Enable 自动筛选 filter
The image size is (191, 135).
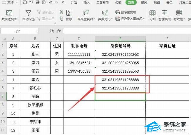click(29, 15)
